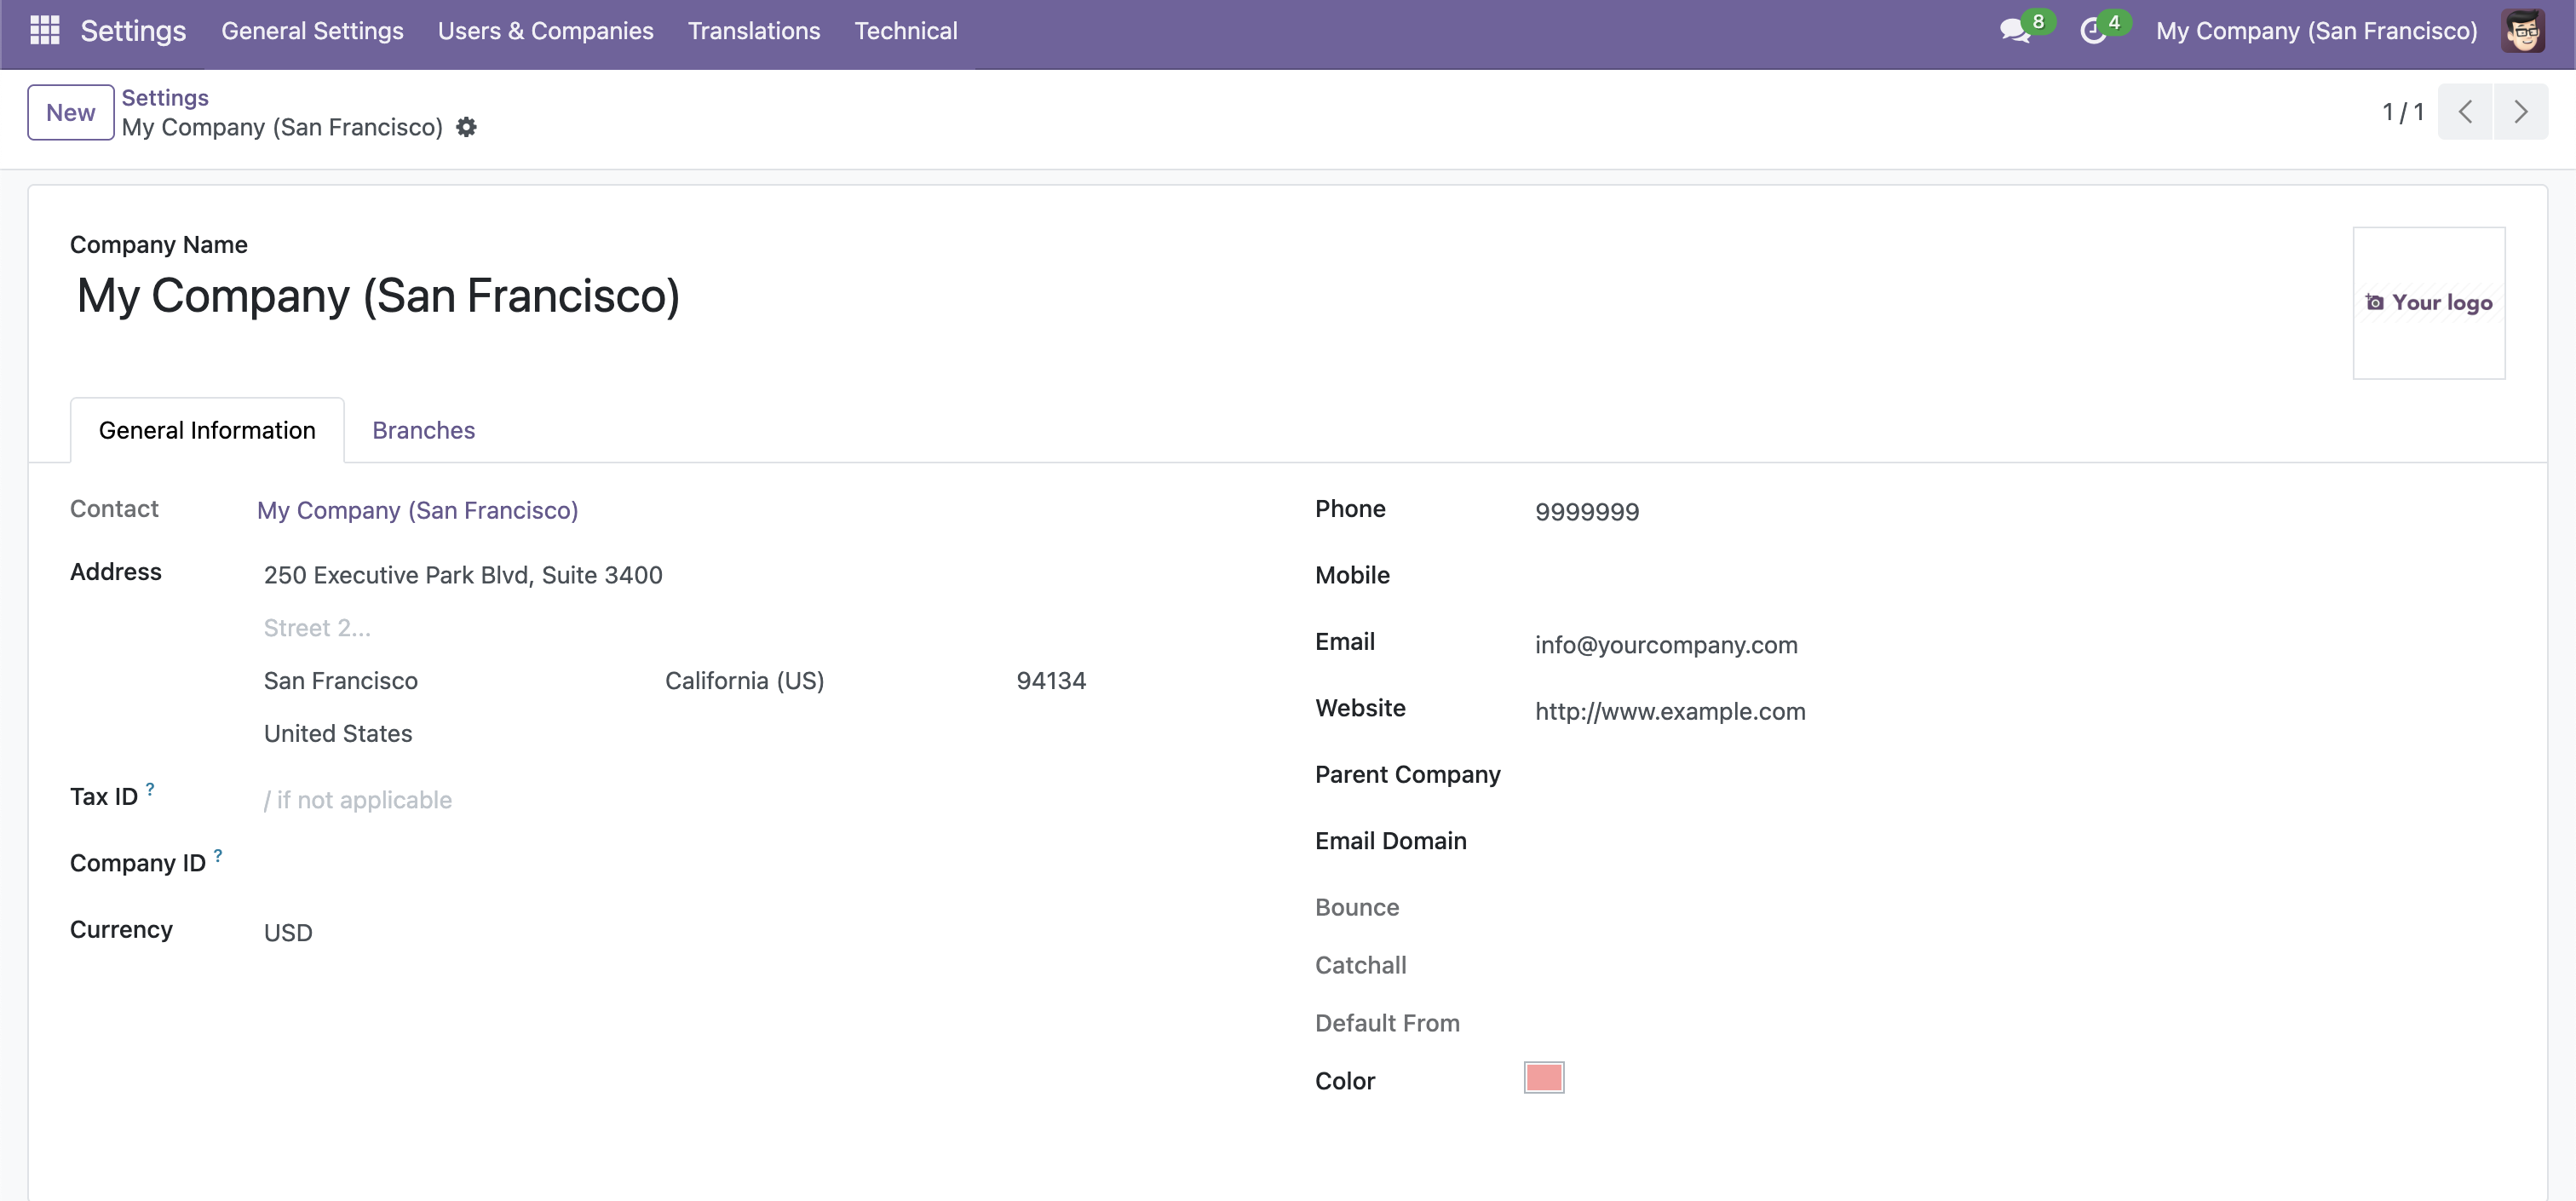Go to next record arrow
Screen dimensions: 2576x1201
point(2520,111)
